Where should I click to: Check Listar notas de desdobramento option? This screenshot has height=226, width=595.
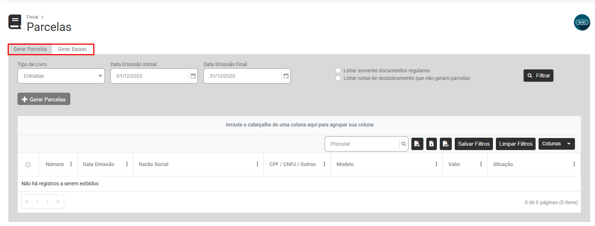click(x=338, y=78)
